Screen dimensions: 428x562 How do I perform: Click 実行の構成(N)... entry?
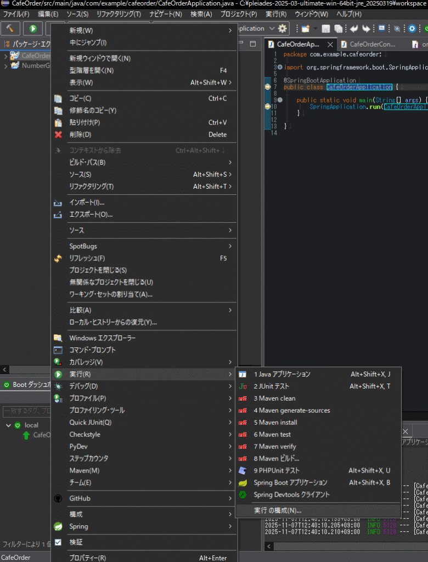[278, 510]
